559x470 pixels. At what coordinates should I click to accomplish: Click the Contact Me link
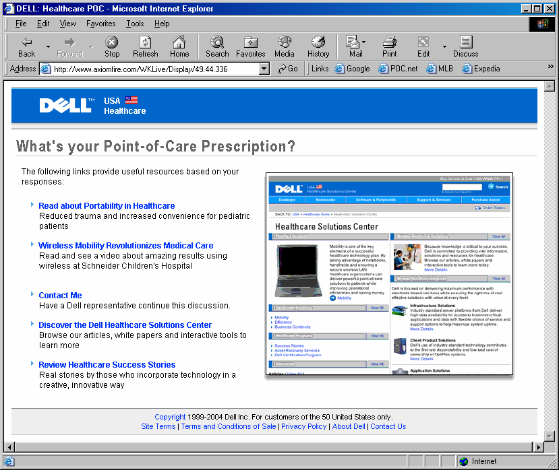pyautogui.click(x=60, y=296)
